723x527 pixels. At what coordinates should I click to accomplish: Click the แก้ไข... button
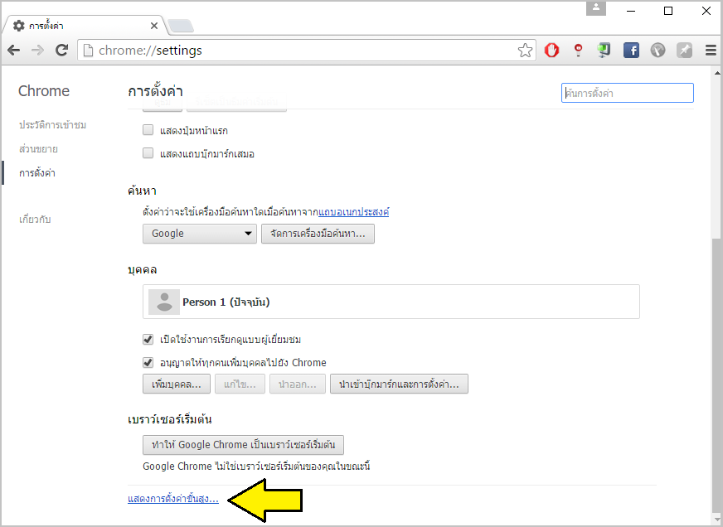pos(240,384)
